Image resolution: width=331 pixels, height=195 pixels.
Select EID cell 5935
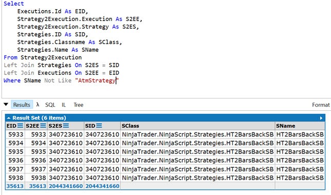[15, 152]
